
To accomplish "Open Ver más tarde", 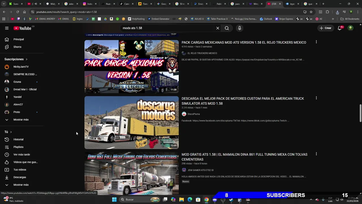I will (x=22, y=154).
